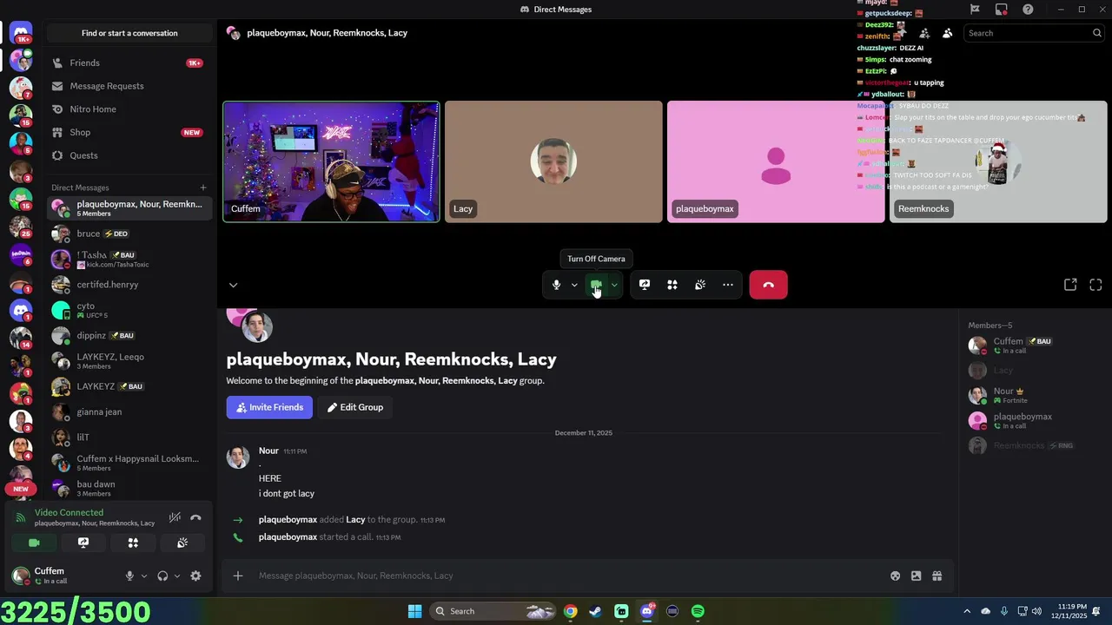The image size is (1112, 625).
Task: Click Reemknocks in the members list
Action: [1032, 445]
